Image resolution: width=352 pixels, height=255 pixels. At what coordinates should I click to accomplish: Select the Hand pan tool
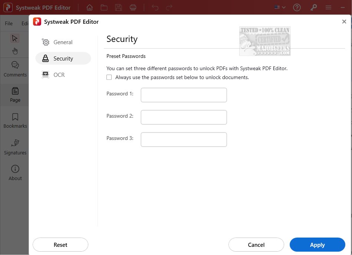tap(15, 51)
